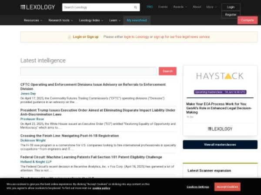Click the Upcoming masterclass purple badge

point(220,92)
